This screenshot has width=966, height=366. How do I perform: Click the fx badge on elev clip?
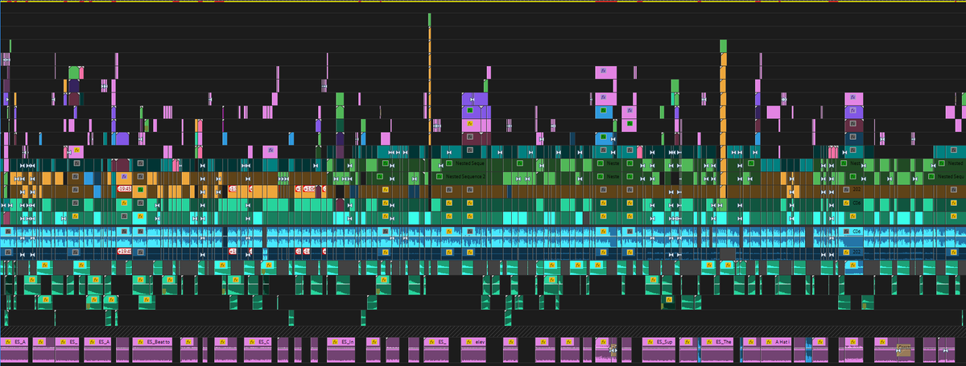468,342
